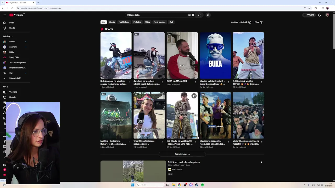Open 'Majáles + CaShanova Bulhar' short thumbnail
The height and width of the screenshot is (188, 335).
point(116,115)
